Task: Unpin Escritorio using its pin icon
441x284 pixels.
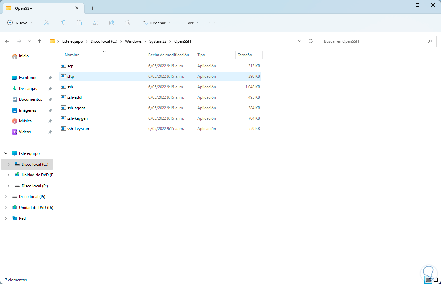Action: tap(50, 78)
